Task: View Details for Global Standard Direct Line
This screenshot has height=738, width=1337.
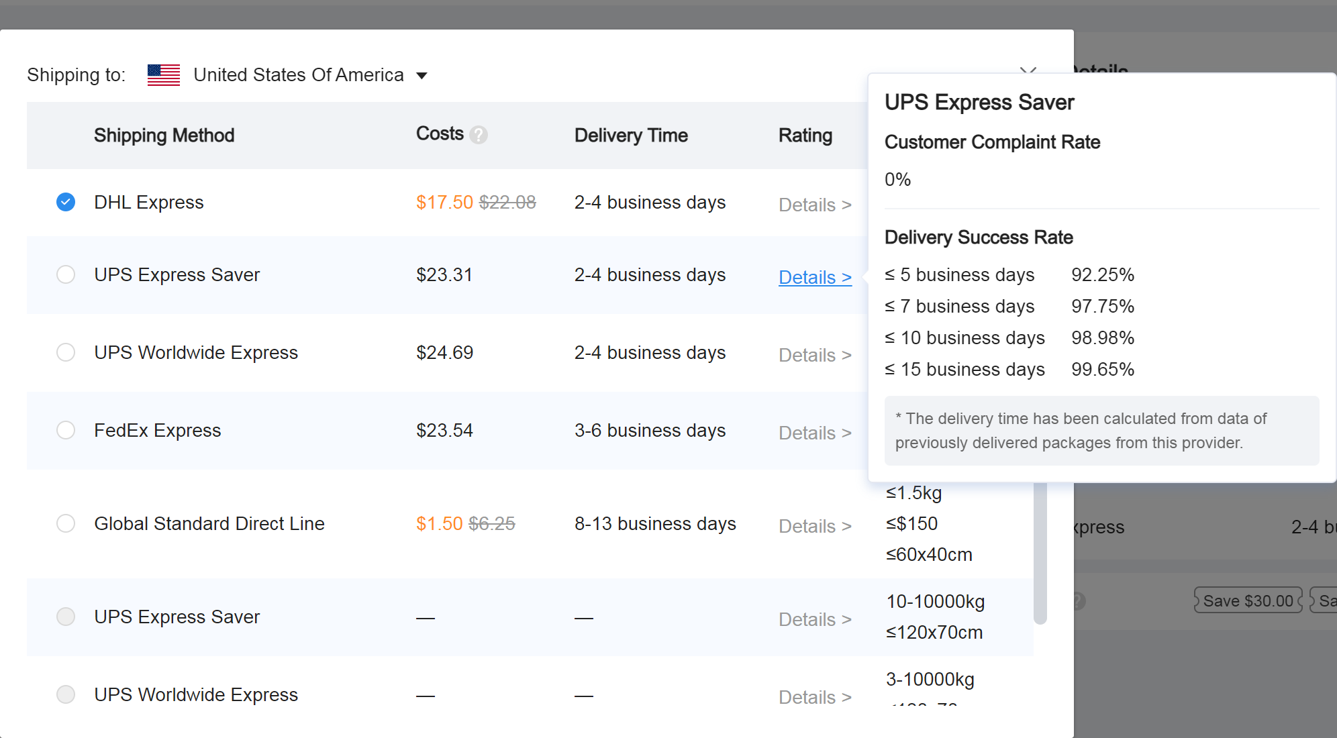Action: pyautogui.click(x=815, y=526)
